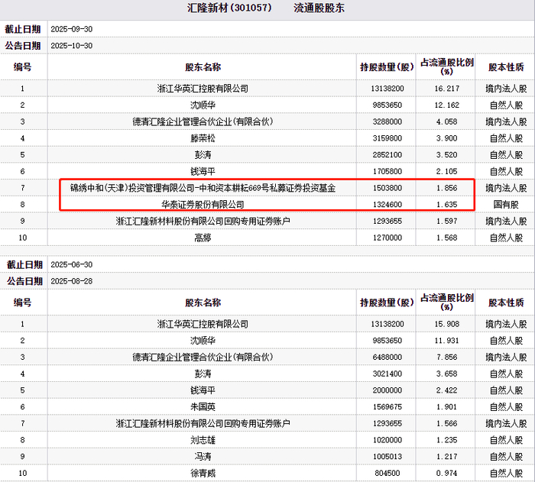Click the share count '2852100'
535x482 pixels.
coord(387,155)
